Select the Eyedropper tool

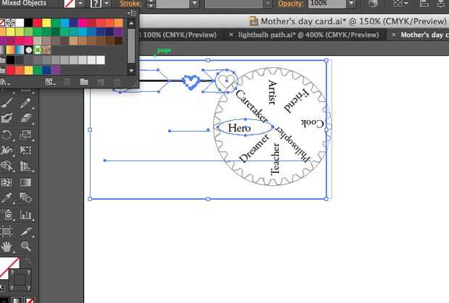coord(7,198)
